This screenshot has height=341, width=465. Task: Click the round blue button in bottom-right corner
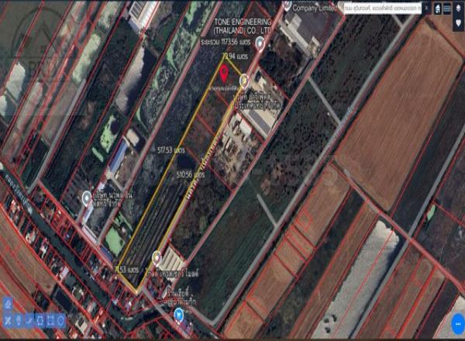point(455,325)
